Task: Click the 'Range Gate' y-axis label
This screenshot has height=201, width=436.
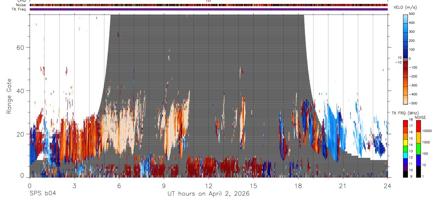Action: [9, 96]
